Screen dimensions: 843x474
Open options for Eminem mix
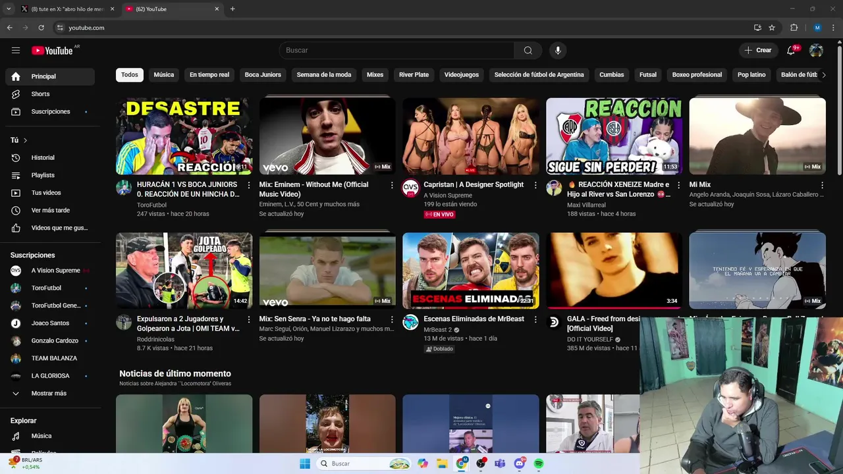(x=392, y=185)
